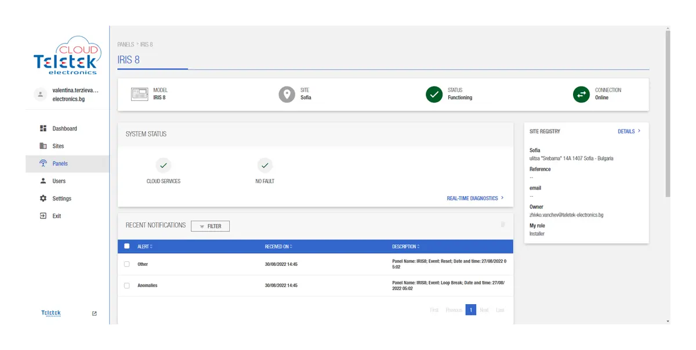Click the Previous pagination button
Viewport: 696px width, 350px height.
pos(454,310)
